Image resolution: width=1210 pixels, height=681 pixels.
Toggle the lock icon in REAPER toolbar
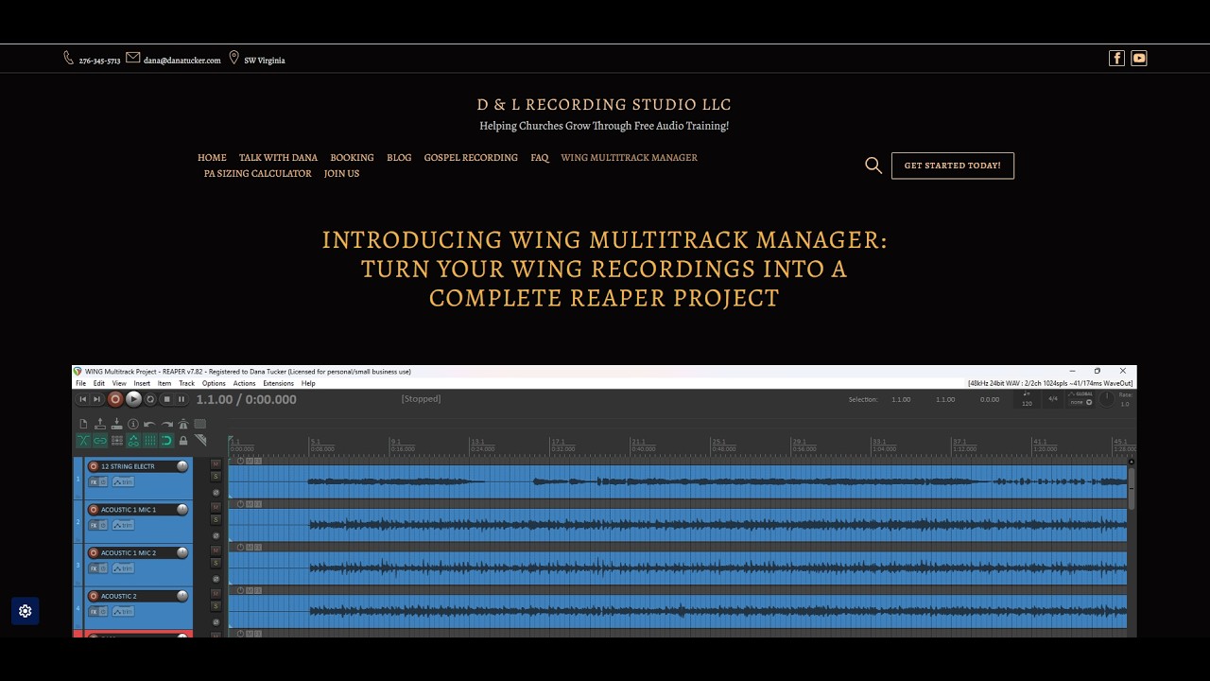183,441
